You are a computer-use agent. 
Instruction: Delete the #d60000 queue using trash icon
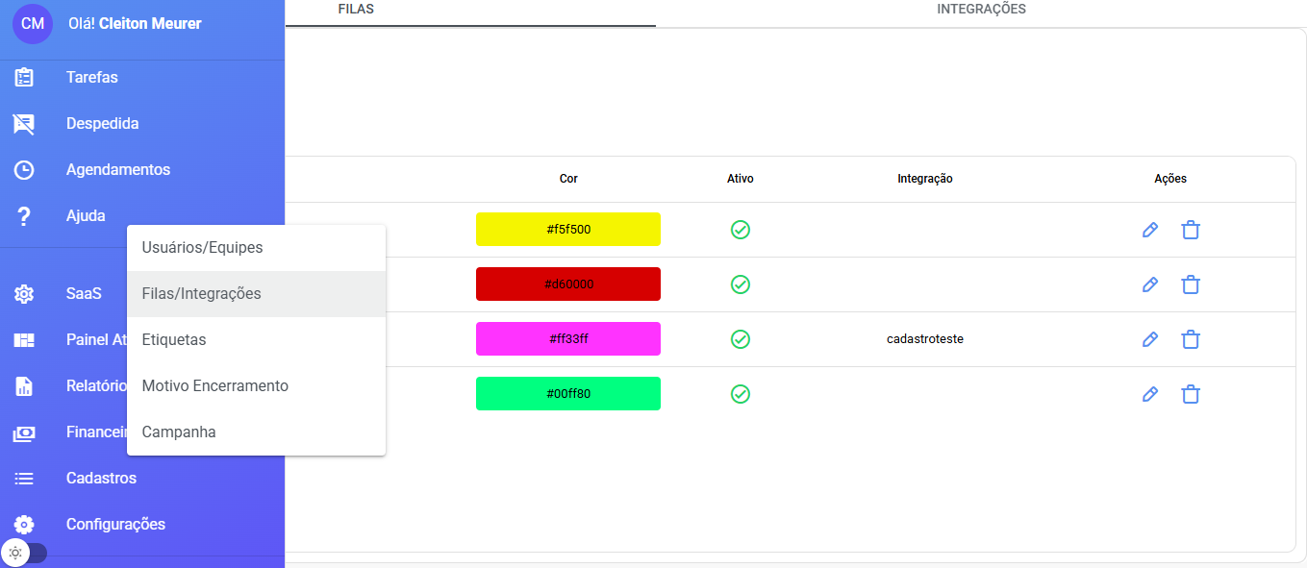point(1191,284)
